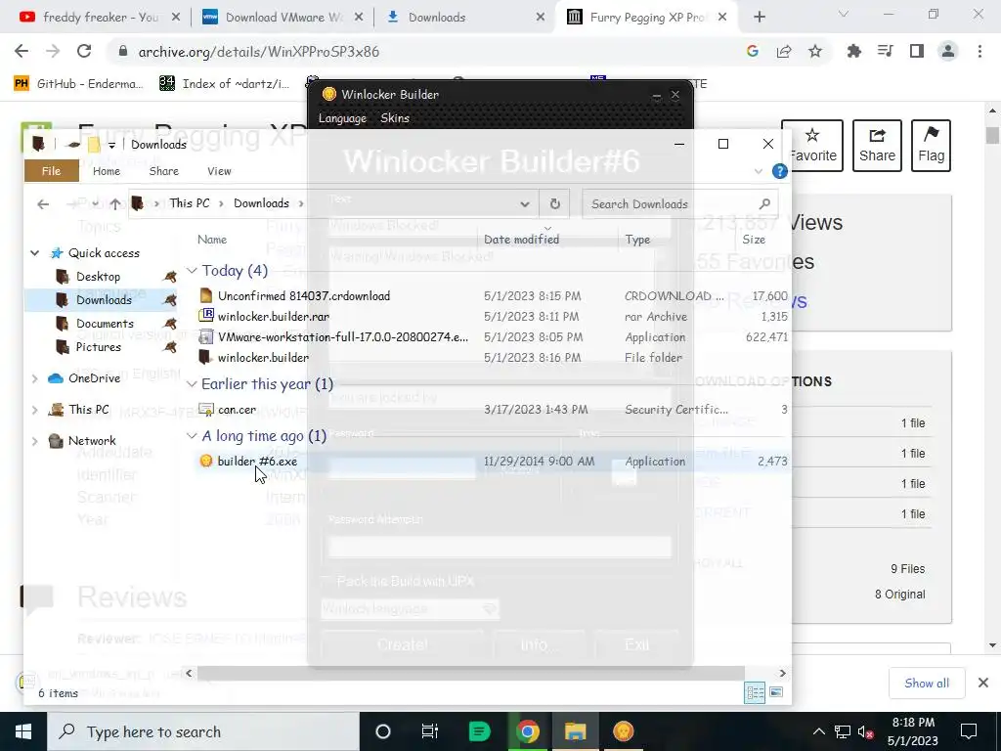This screenshot has height=751, width=1001.
Task: Open Task View on the taskbar
Action: pyautogui.click(x=430, y=731)
